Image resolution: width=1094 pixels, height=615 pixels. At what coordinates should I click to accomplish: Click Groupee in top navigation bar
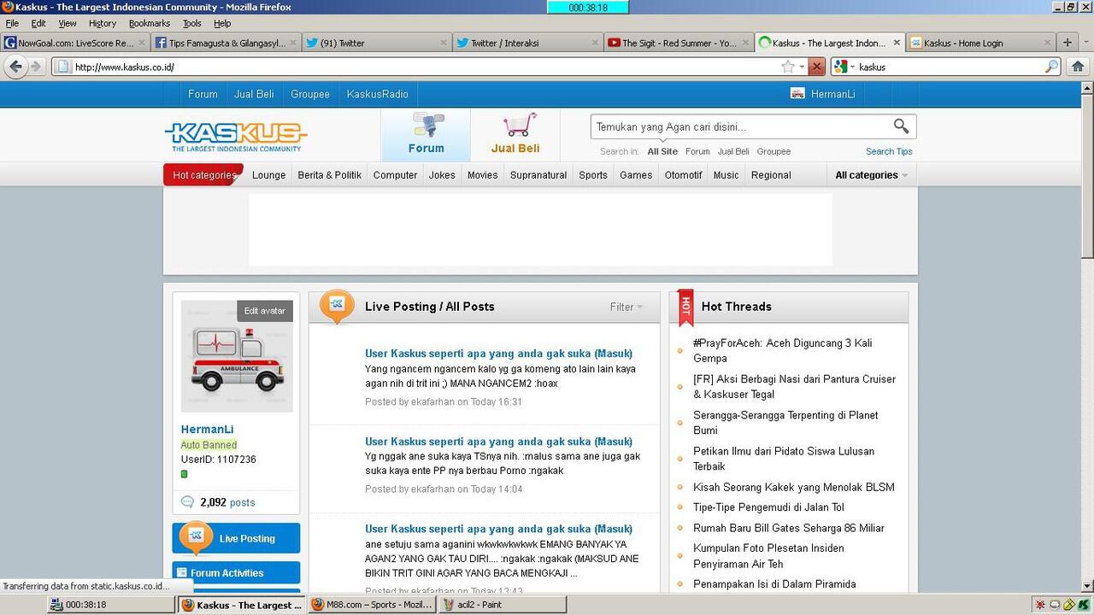click(x=309, y=94)
